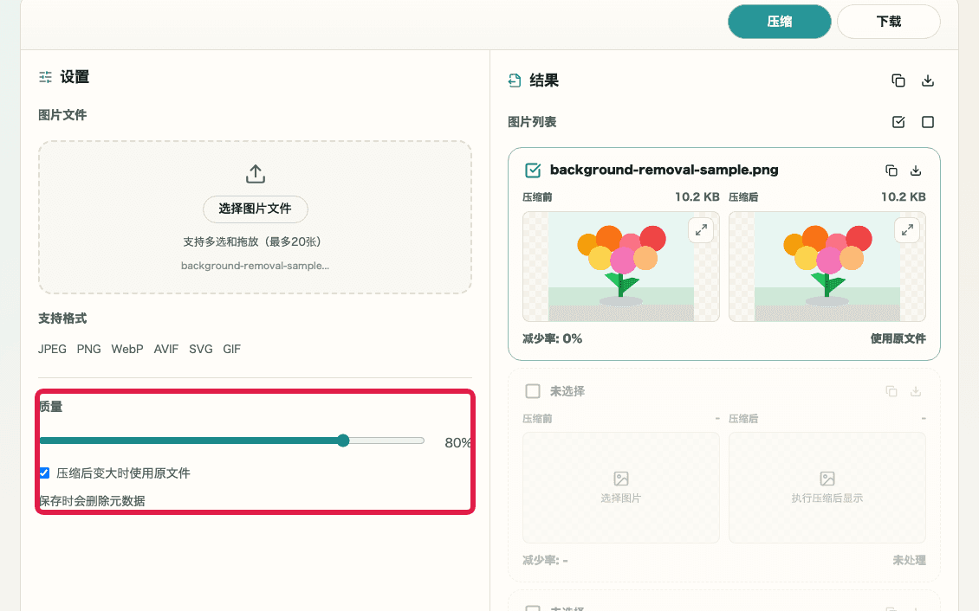
Task: Click the 保存时会删除元数据 note
Action: 92,501
